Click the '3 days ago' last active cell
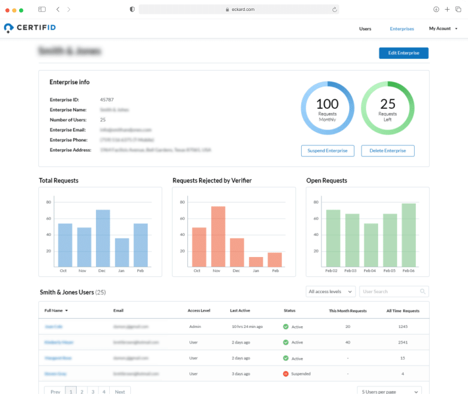Screen dimensions: 468x394 [241, 374]
